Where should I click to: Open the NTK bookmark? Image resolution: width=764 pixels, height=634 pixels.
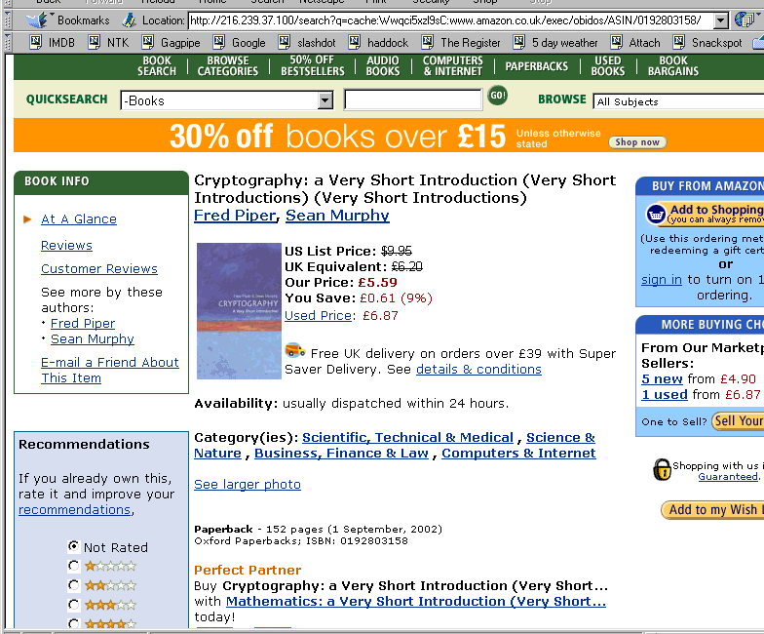[108, 43]
